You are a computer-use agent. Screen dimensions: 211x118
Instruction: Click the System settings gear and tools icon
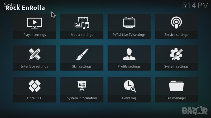(x=176, y=54)
